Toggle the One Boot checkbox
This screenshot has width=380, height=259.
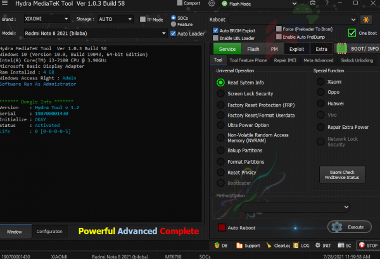point(352,33)
